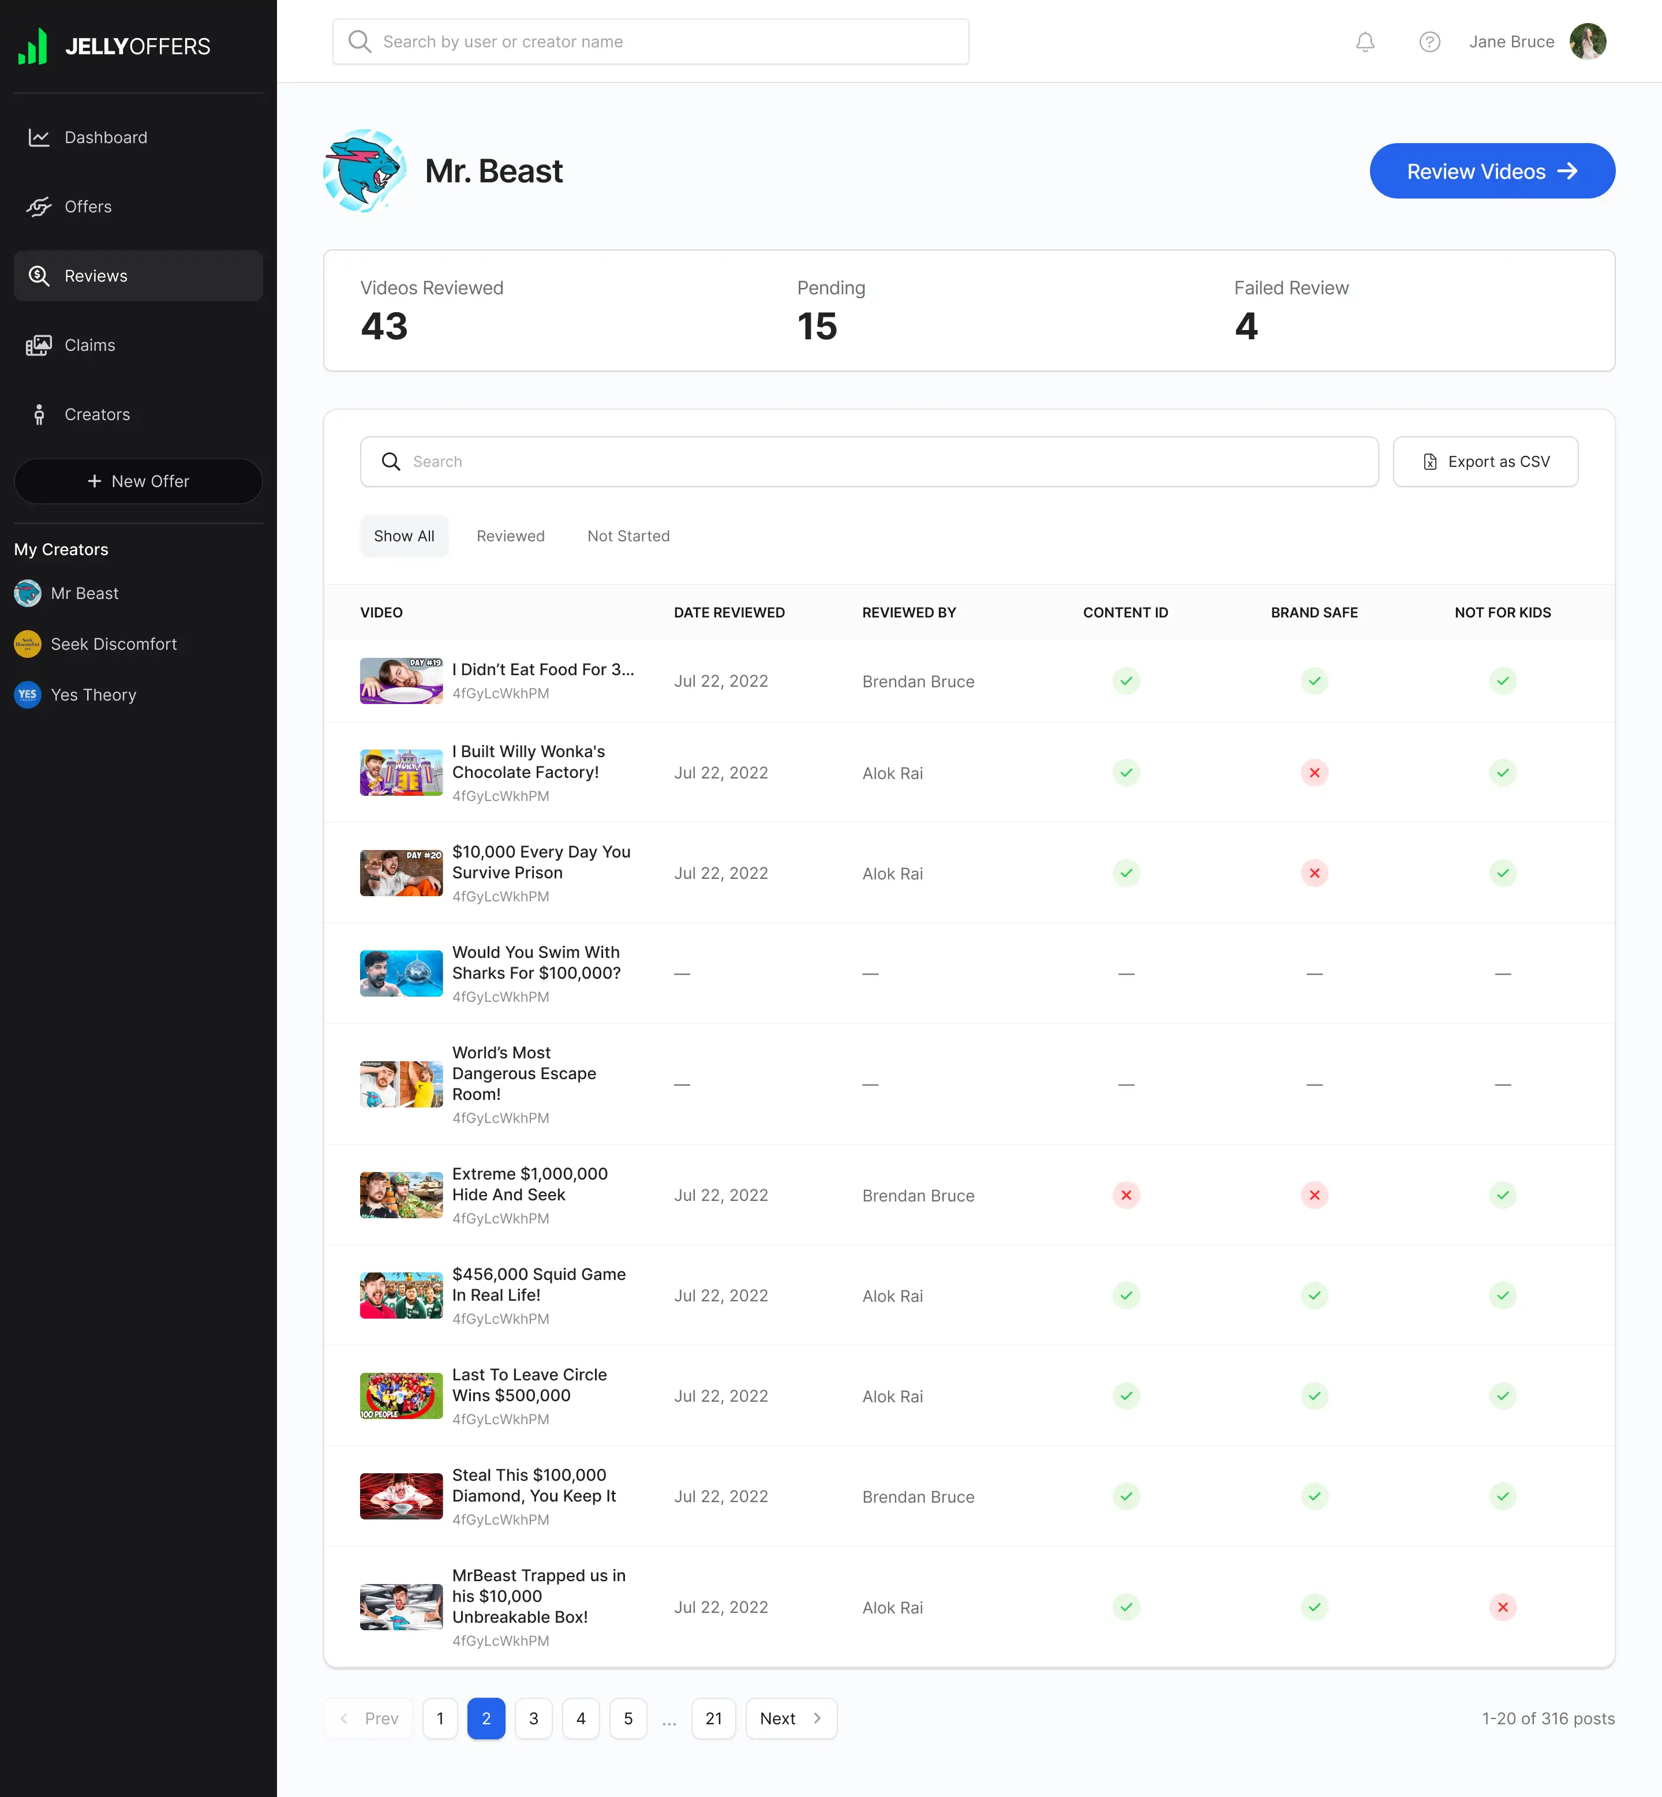Click the Failed Review count 4

click(x=1246, y=325)
